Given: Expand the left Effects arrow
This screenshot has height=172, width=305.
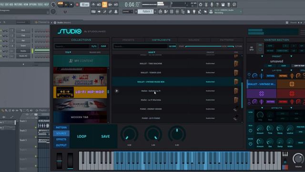Looking at the screenshot, I should [x=262, y=108].
